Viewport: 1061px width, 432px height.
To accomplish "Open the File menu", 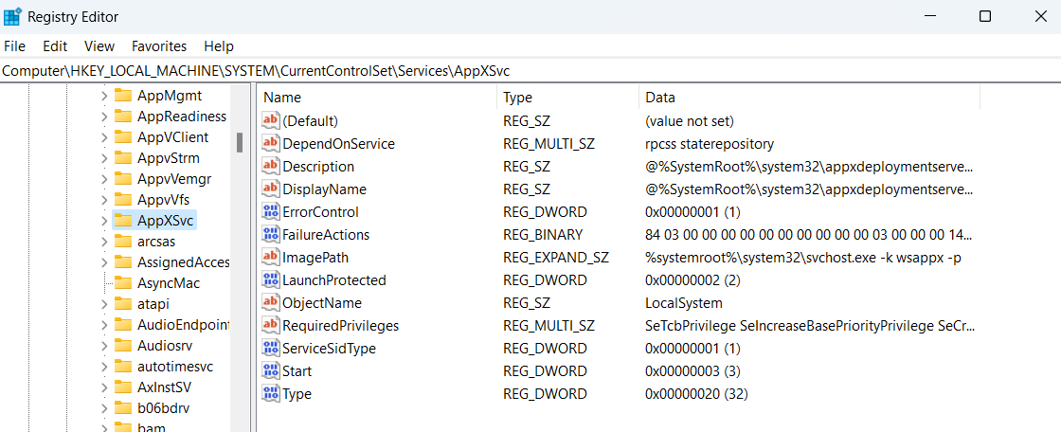I will 14,46.
